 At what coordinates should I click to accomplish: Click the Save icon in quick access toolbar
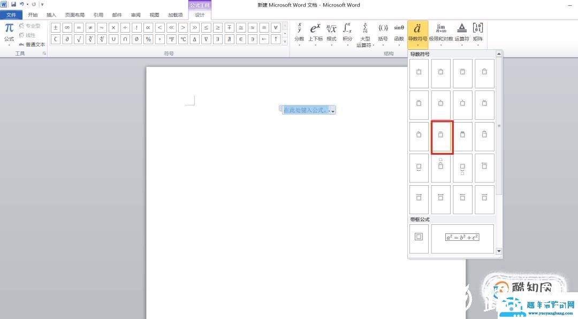coord(13,4)
